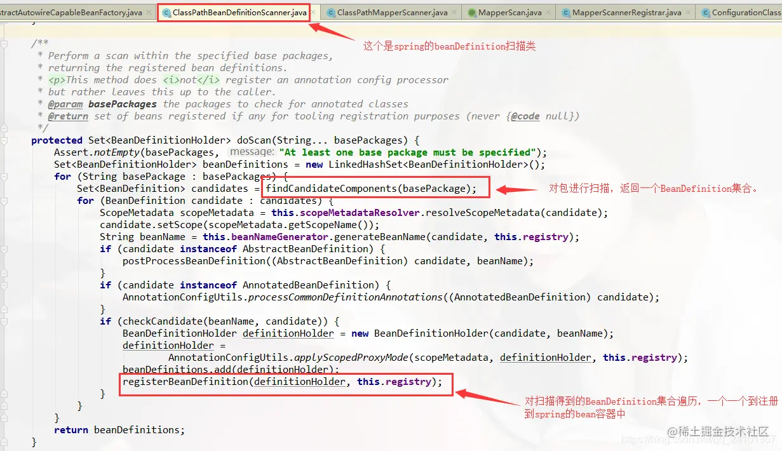The height and width of the screenshot is (451, 782).
Task: Click annotation icon on MapperScan.java tab
Action: click(471, 12)
